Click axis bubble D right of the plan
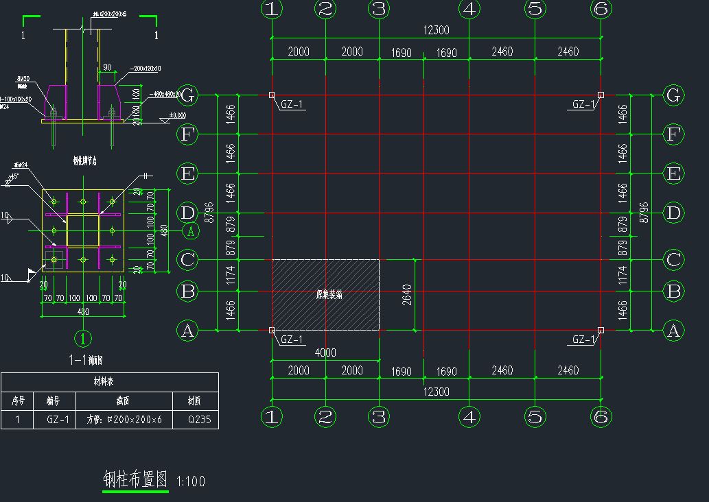 click(x=674, y=213)
